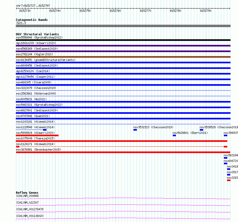Select nsv6617601 (Sedlazeck2020) label

(x=37, y=110)
